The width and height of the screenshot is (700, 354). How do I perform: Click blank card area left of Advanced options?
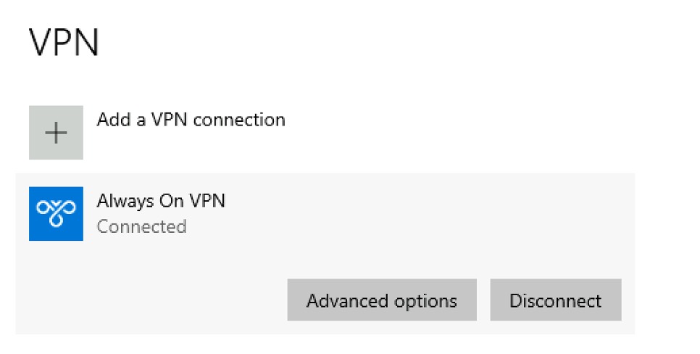[151, 300]
